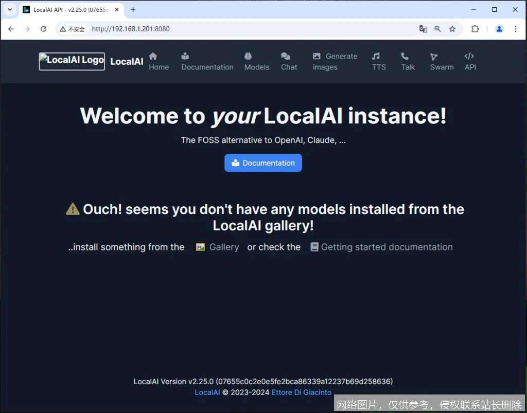Click the Chat speech bubbles icon
Image resolution: width=527 pixels, height=413 pixels.
(x=286, y=56)
